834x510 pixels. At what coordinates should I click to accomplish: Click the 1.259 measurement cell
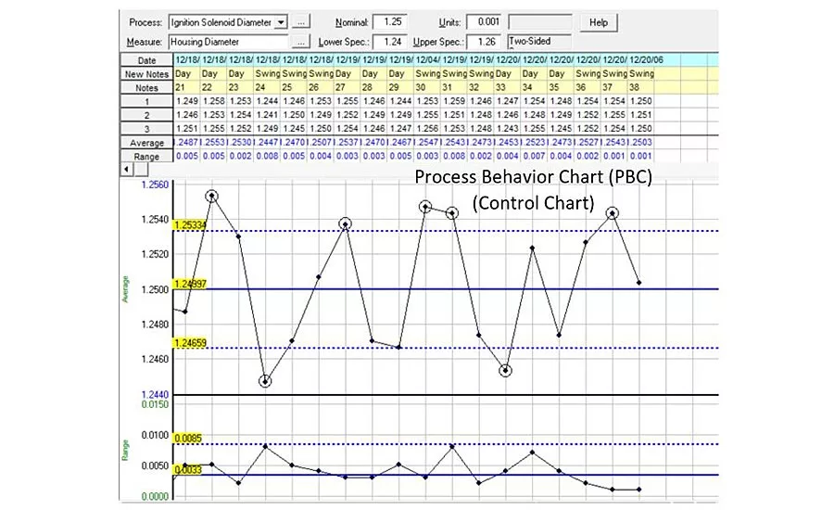tap(454, 101)
